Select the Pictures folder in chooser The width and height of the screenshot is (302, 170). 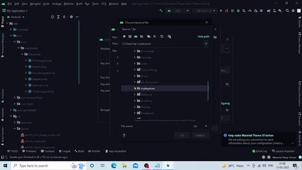146,107
